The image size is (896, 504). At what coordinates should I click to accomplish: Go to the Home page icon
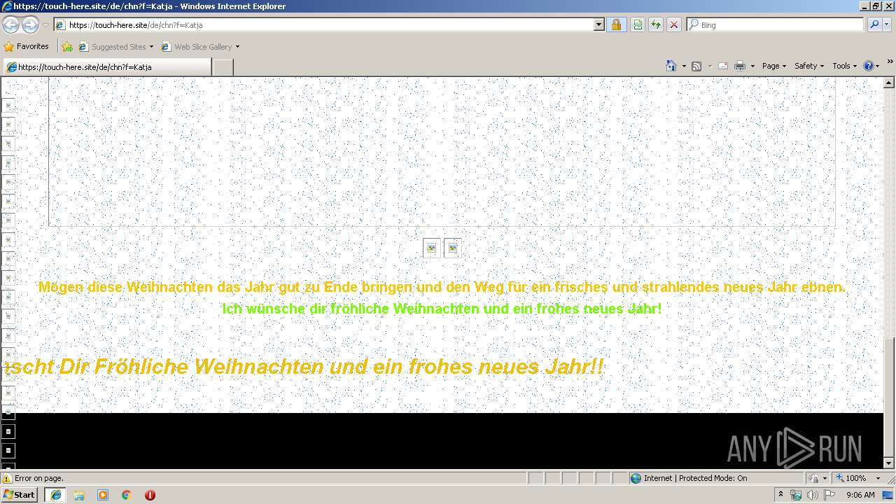pyautogui.click(x=671, y=66)
